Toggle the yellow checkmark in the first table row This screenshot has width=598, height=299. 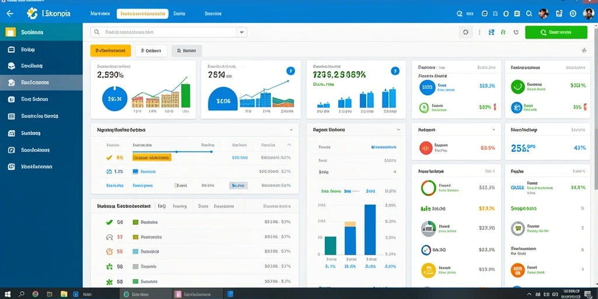[x=109, y=157]
